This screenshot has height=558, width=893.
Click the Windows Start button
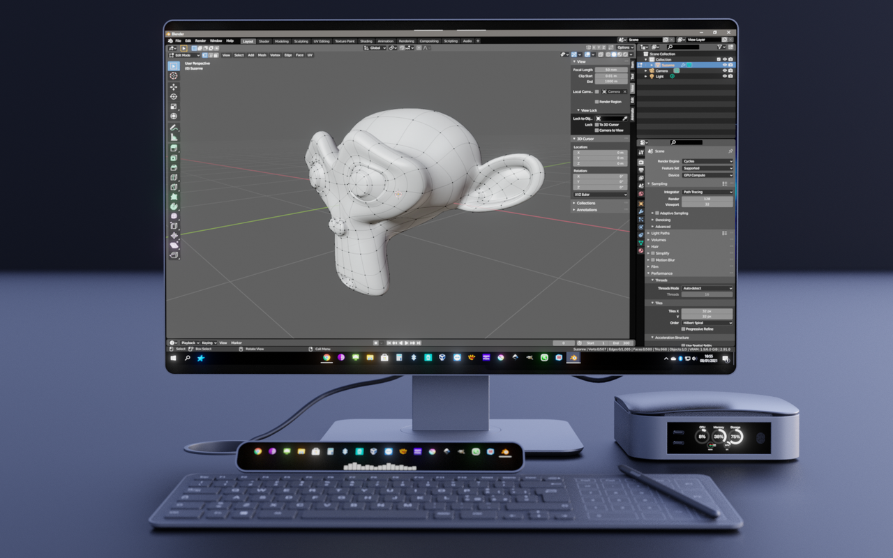(x=173, y=358)
